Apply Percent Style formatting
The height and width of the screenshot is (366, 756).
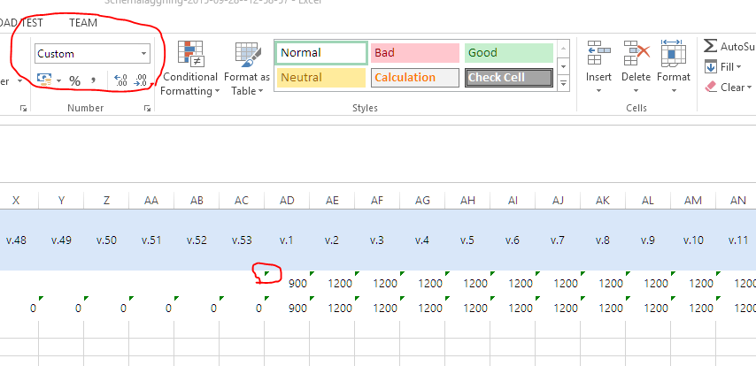click(75, 80)
